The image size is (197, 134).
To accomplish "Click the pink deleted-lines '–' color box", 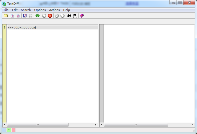I will [x=13, y=130].
